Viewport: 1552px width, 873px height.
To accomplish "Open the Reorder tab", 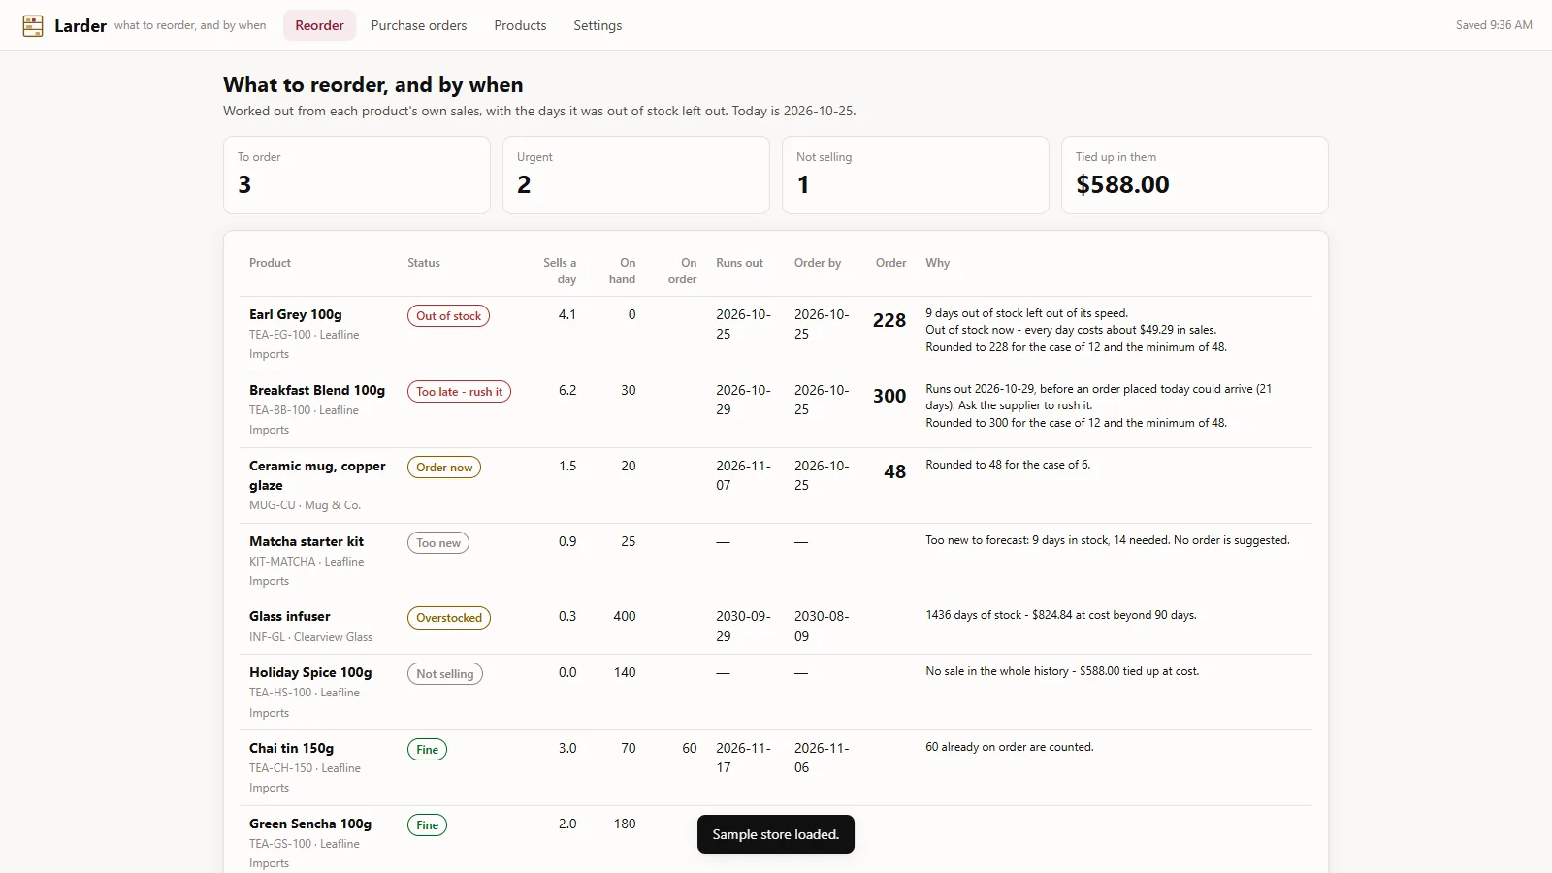I will tap(319, 26).
